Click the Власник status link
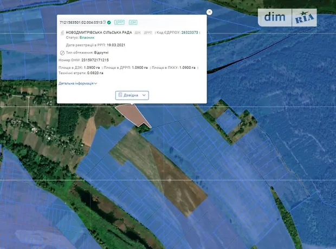Screen dimensions: 336x249 tap(87, 38)
